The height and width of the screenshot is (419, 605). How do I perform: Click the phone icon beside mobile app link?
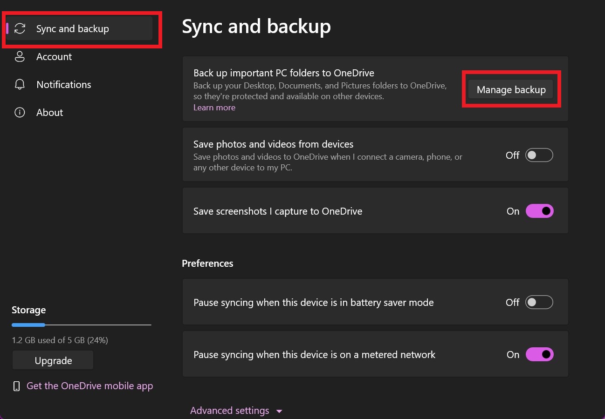coord(16,386)
